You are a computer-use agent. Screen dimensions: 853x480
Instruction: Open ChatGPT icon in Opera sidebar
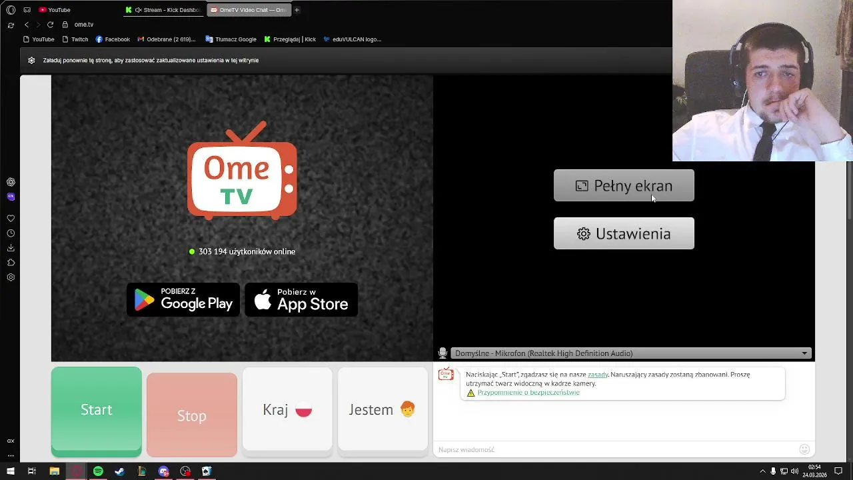click(x=11, y=182)
